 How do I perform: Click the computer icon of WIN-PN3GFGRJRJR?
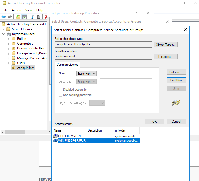tap(55, 140)
